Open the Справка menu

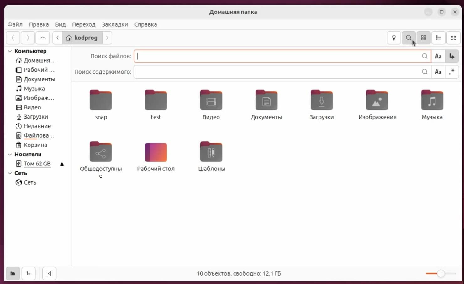[145, 24]
